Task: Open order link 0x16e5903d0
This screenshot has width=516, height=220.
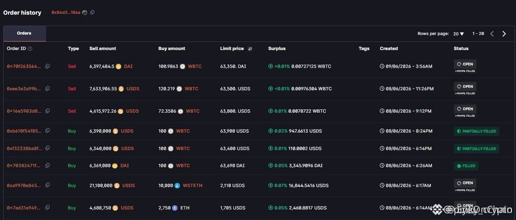Action: pyautogui.click(x=24, y=111)
